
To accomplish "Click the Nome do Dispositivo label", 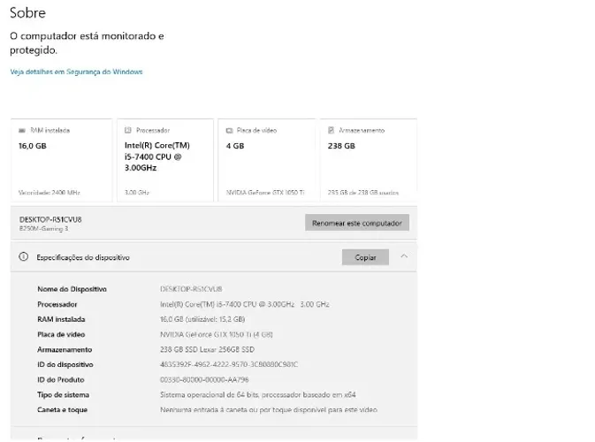I will point(72,289).
